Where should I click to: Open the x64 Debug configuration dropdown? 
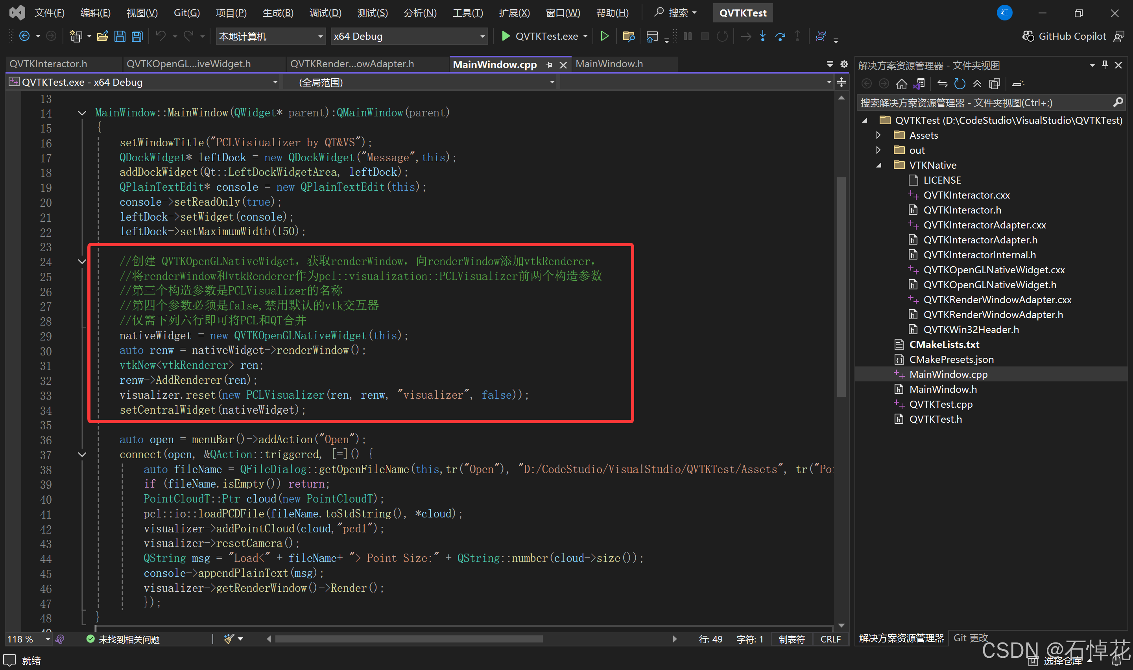pos(482,36)
